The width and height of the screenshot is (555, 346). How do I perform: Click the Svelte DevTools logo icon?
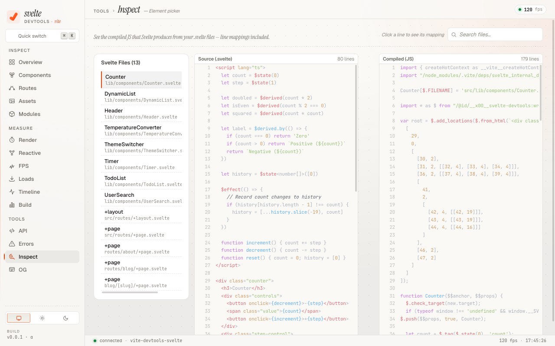click(13, 17)
